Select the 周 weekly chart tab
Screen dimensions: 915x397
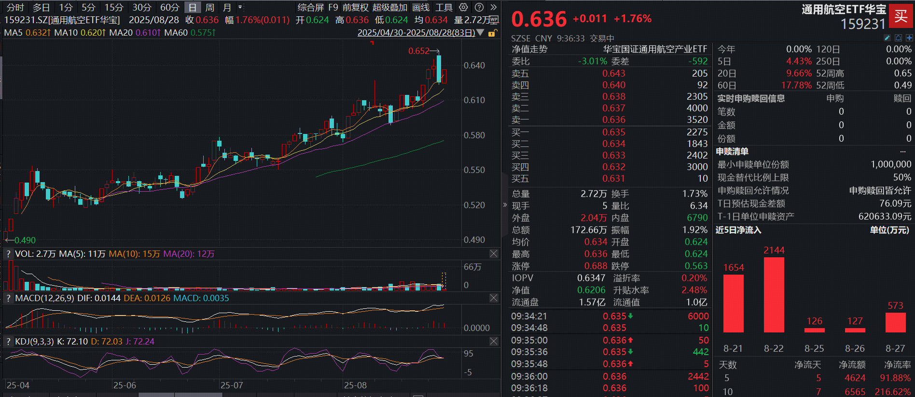point(209,7)
